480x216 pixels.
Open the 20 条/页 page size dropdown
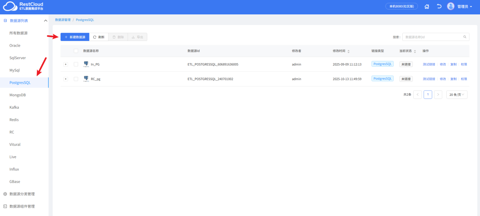(457, 95)
